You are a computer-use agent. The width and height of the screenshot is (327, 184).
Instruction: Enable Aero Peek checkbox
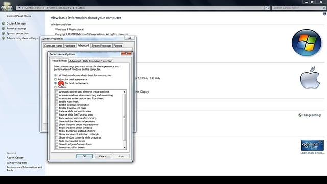57,102
